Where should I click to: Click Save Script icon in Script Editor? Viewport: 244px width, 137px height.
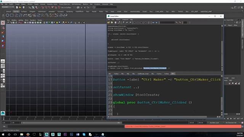[116, 23]
